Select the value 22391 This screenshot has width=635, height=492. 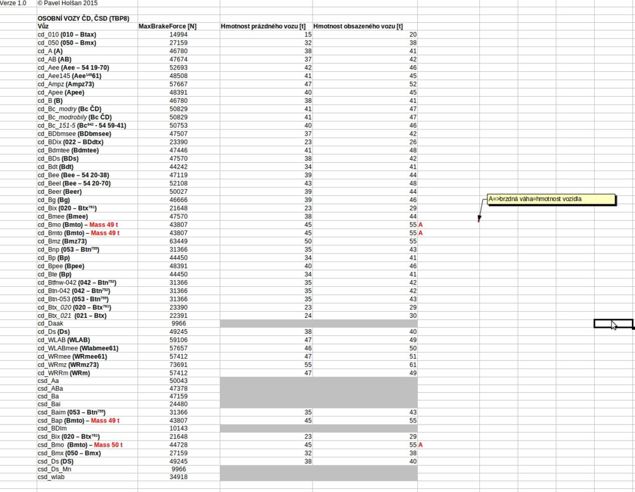pos(179,315)
